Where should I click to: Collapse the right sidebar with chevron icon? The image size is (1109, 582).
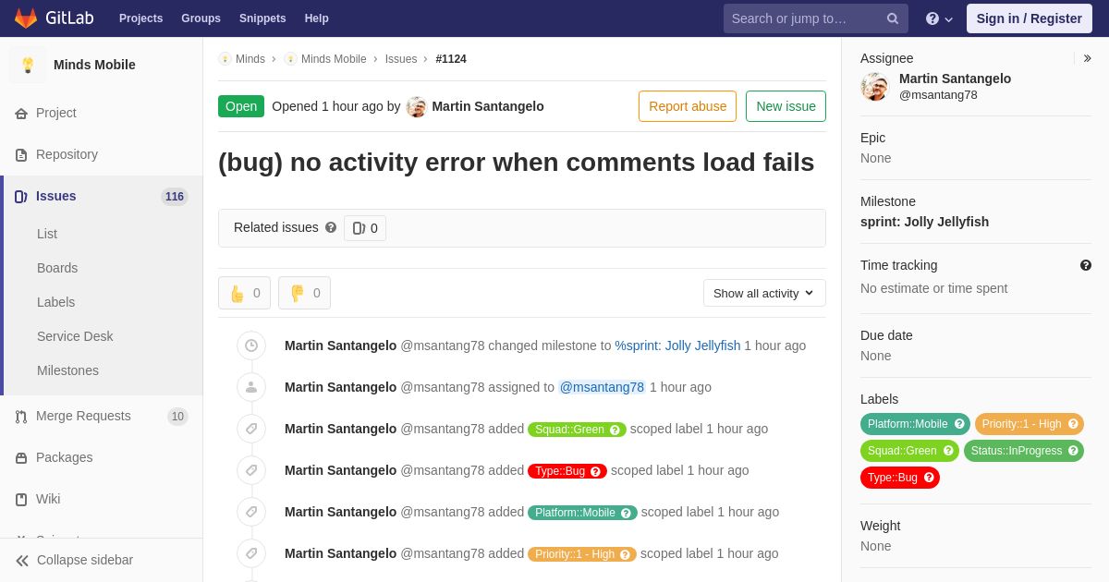[1087, 58]
